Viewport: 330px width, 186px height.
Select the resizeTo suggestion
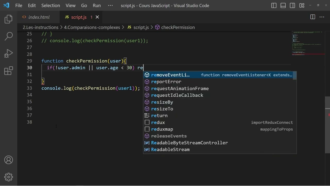(x=218, y=109)
